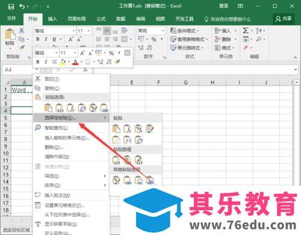Toggle Italic in the ribbon font group
This screenshot has width=301, height=235.
tap(46, 39)
